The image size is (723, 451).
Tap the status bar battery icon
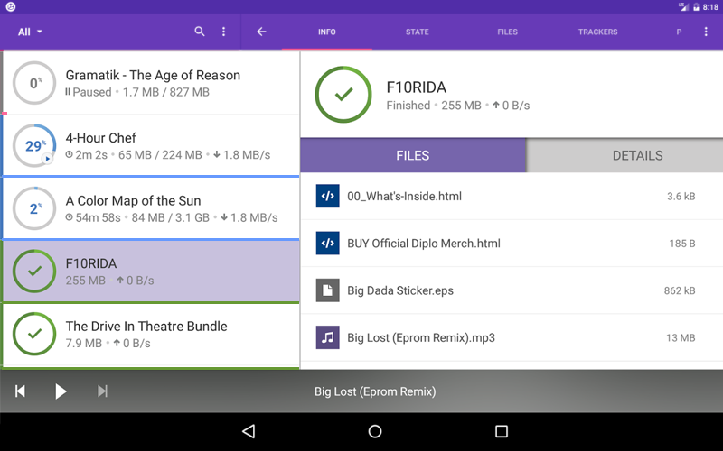696,7
